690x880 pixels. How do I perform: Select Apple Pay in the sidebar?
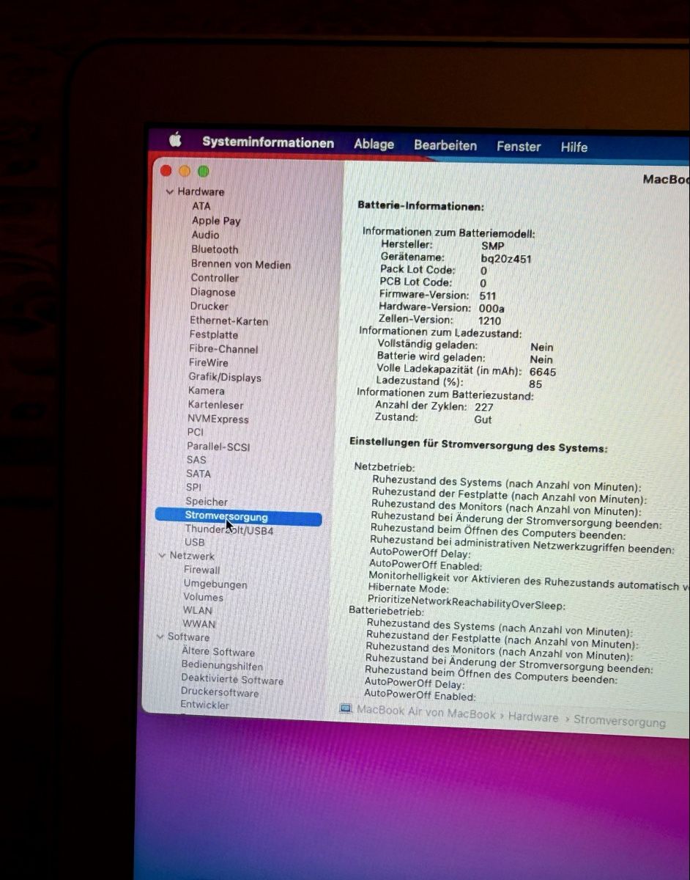[216, 221]
